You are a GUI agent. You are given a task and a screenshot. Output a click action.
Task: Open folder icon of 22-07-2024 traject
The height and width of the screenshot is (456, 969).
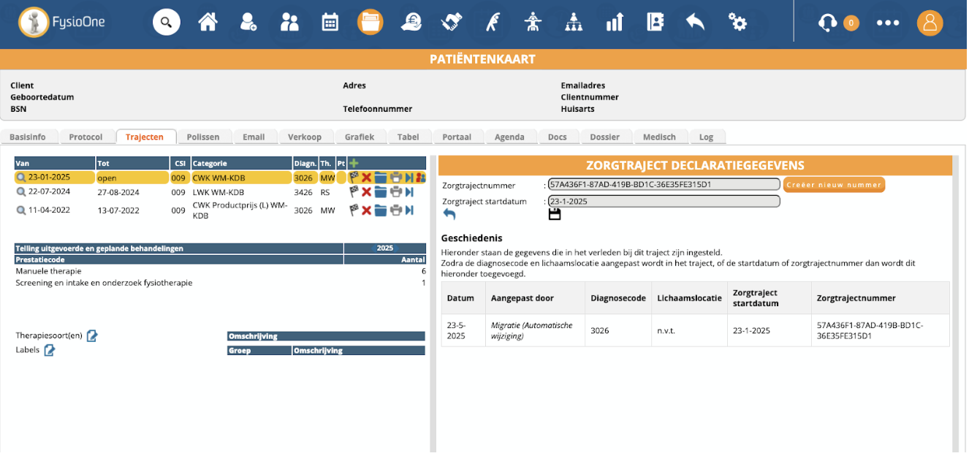point(381,191)
